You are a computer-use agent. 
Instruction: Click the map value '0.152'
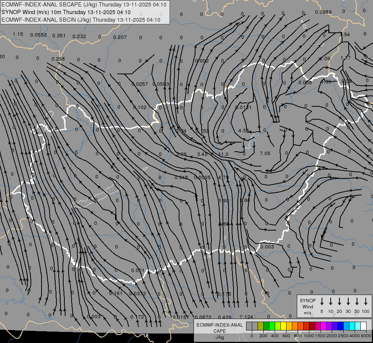click(202, 131)
